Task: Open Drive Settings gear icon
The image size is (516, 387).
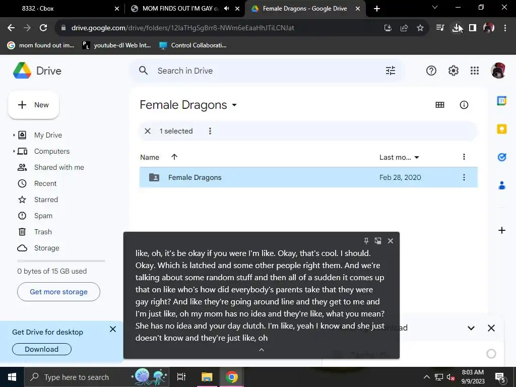Action: point(453,71)
